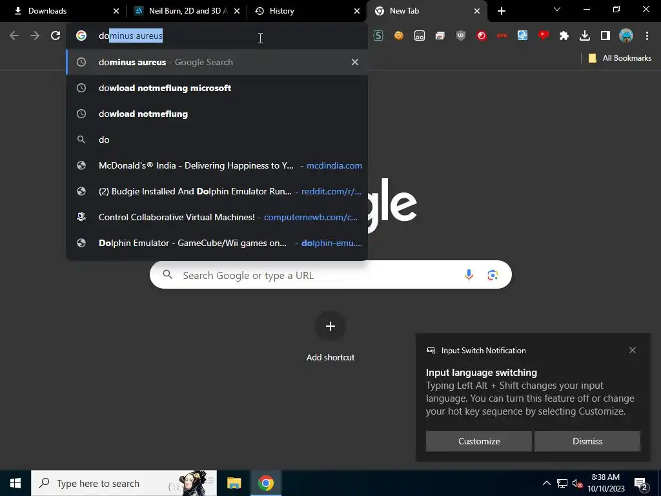Open the McDonald's India mcdindia.com suggestion

(x=217, y=165)
